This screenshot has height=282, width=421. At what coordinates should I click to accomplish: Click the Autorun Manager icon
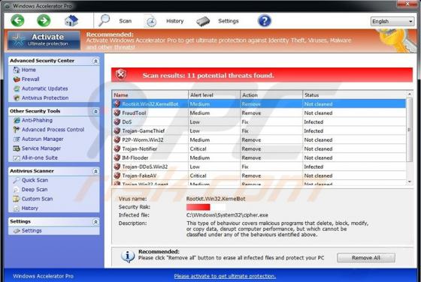(17, 139)
